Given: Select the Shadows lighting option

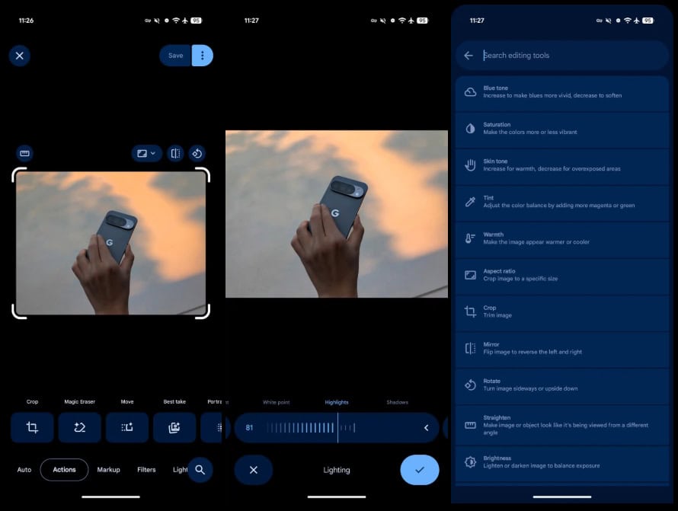Looking at the screenshot, I should (x=397, y=402).
